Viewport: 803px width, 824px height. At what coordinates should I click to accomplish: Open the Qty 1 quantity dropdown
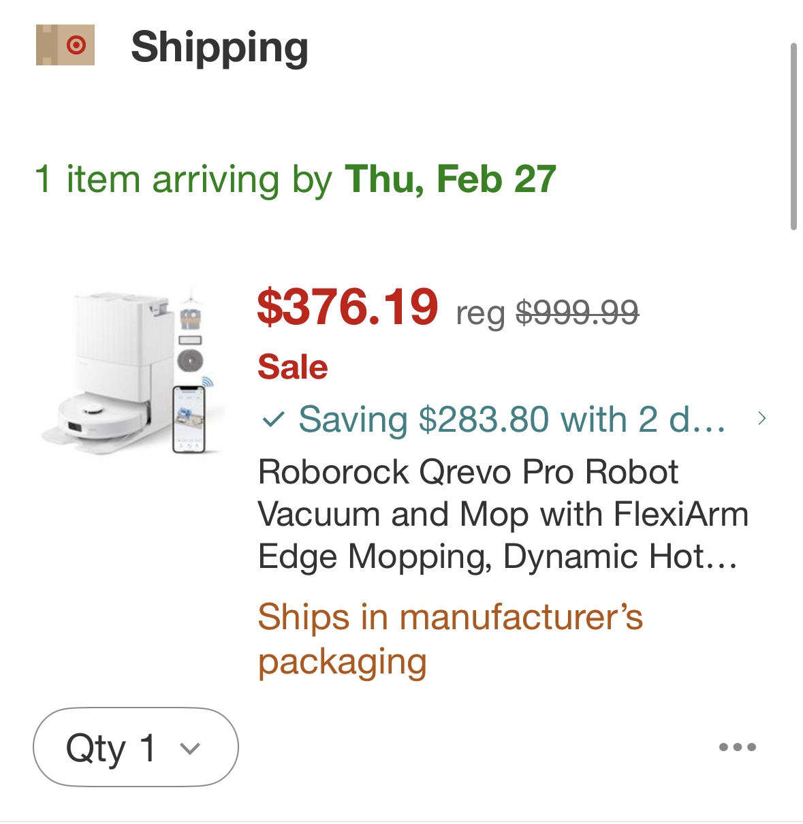coord(136,747)
